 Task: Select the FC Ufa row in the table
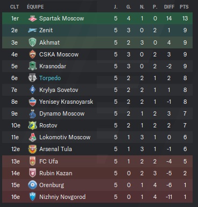(97, 161)
